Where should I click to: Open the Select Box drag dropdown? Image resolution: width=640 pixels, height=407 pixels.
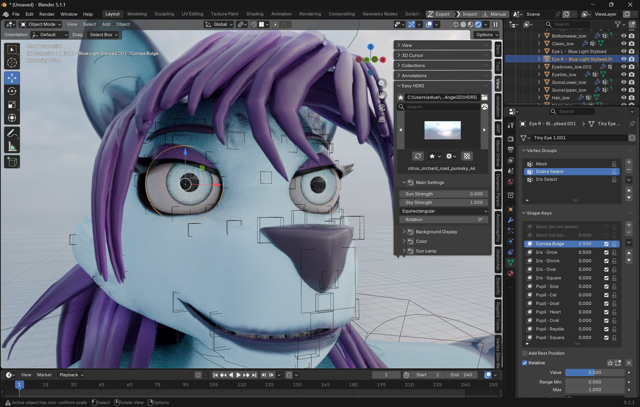[103, 35]
